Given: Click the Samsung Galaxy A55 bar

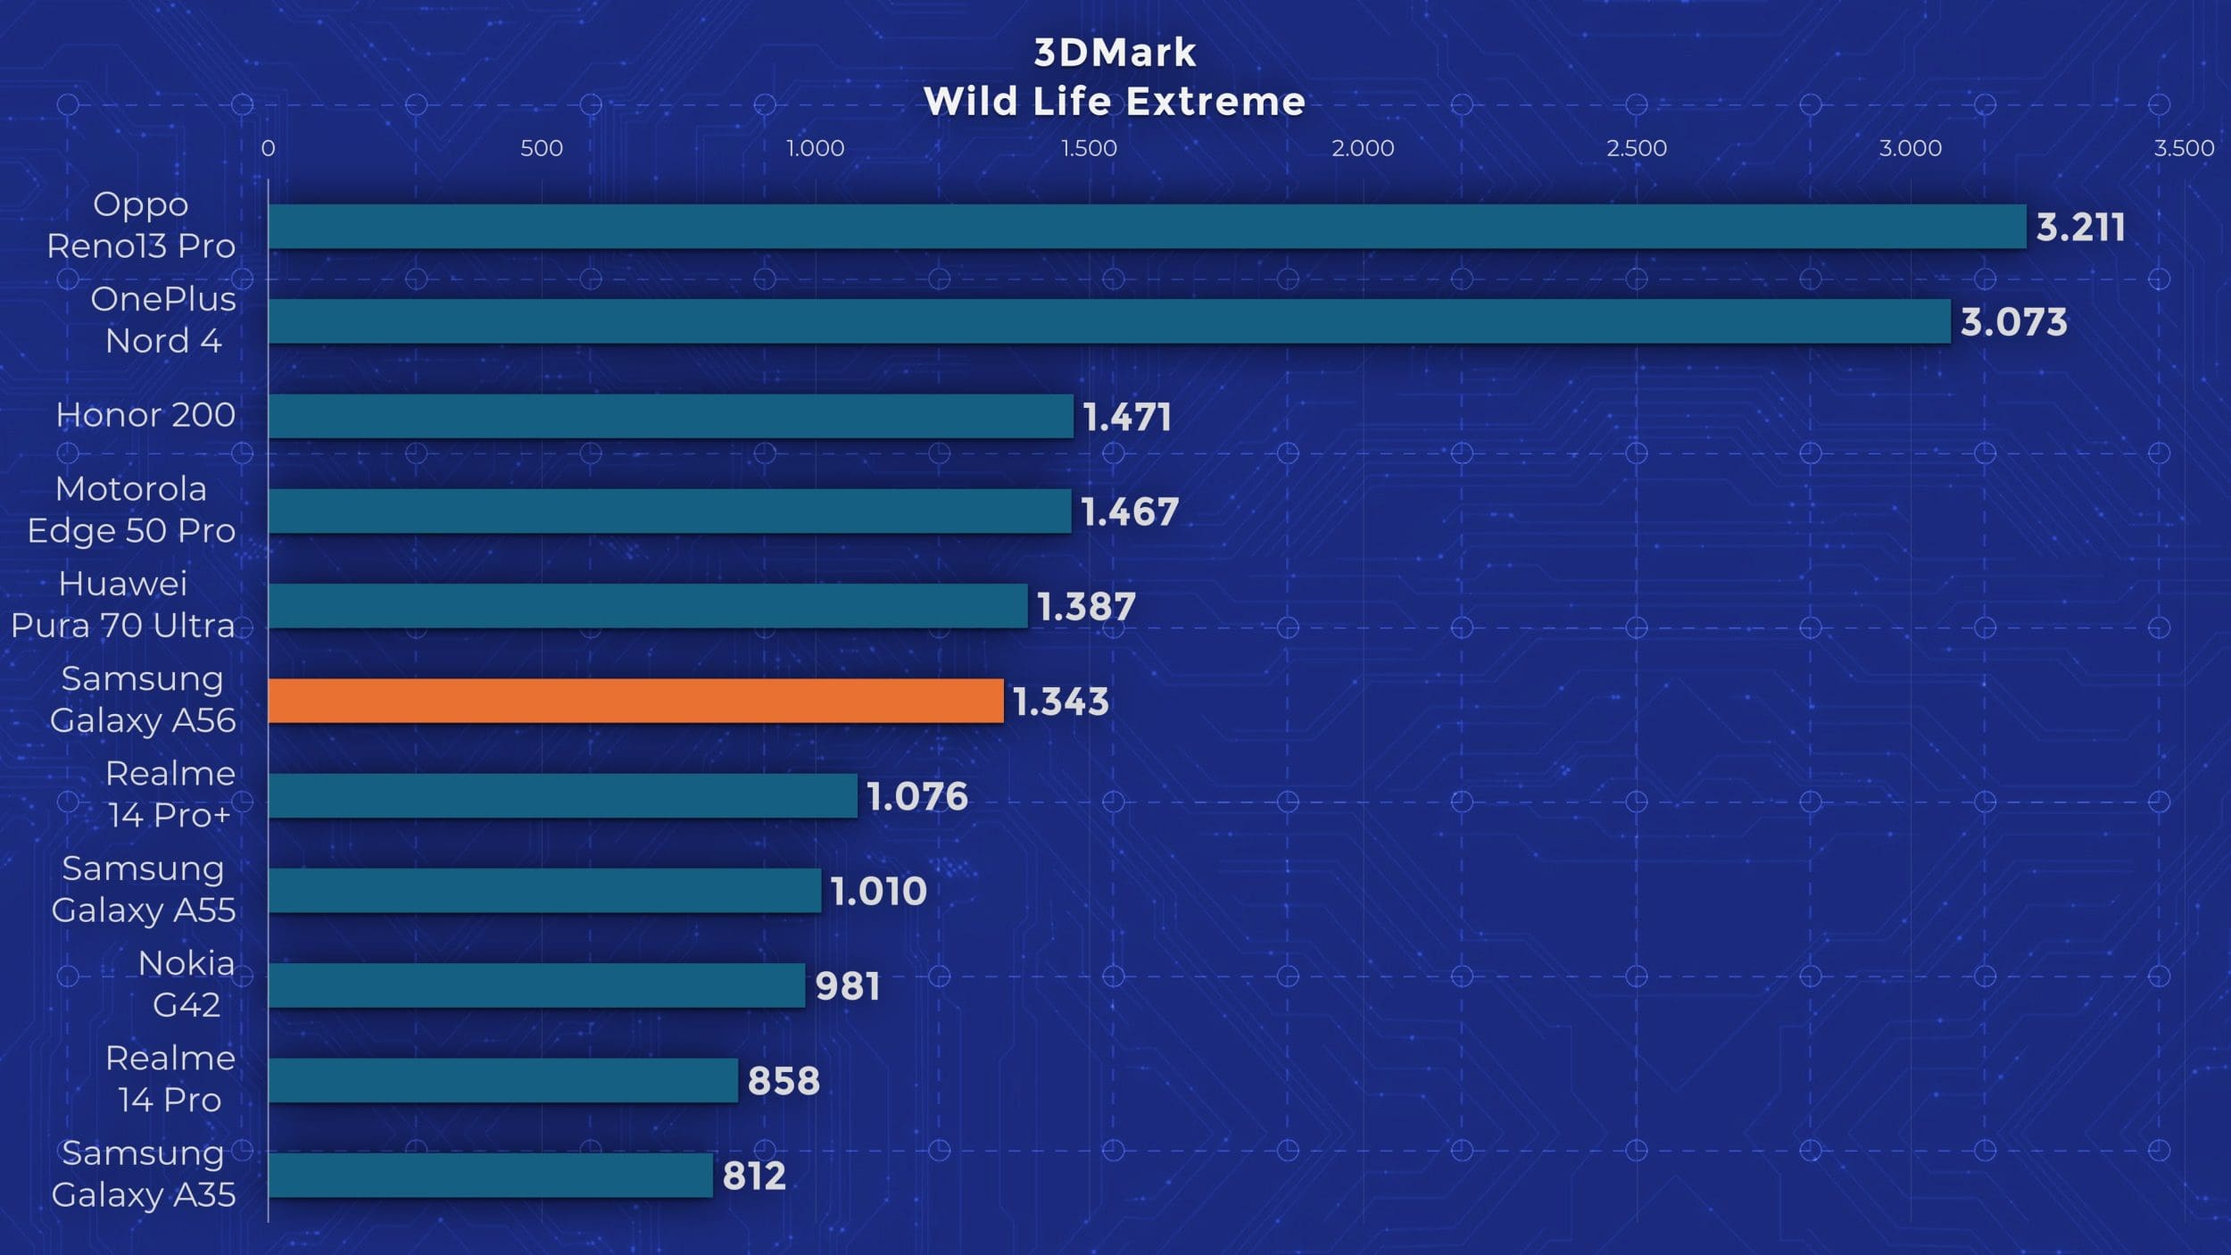Looking at the screenshot, I should (x=545, y=891).
